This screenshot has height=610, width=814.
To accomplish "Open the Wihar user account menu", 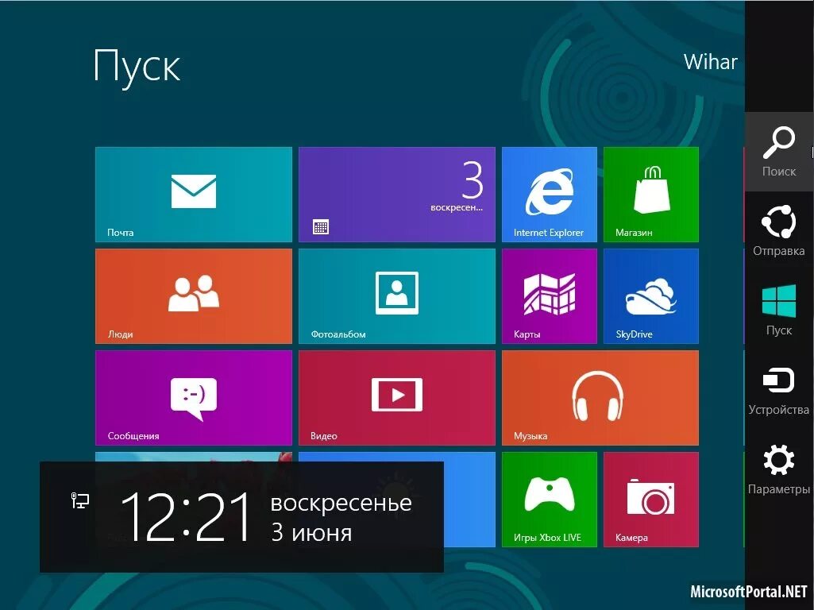I will (710, 62).
